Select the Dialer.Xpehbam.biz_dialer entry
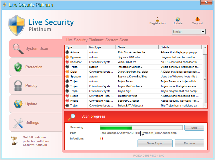The height and width of the screenshot is (160, 215). pyautogui.click(x=133, y=72)
